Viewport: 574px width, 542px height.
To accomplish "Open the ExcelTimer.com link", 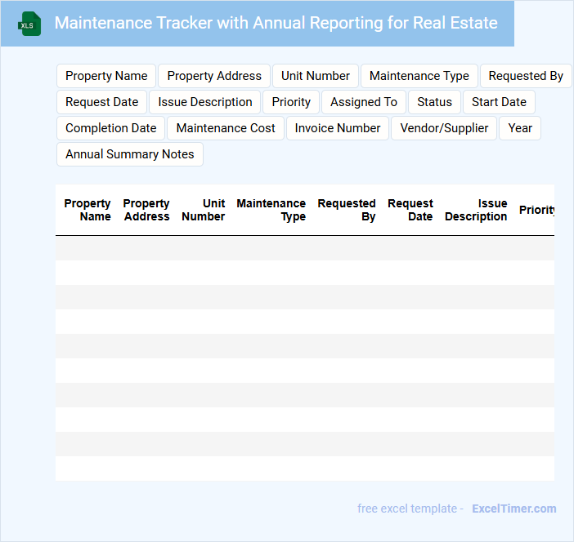I will click(513, 509).
